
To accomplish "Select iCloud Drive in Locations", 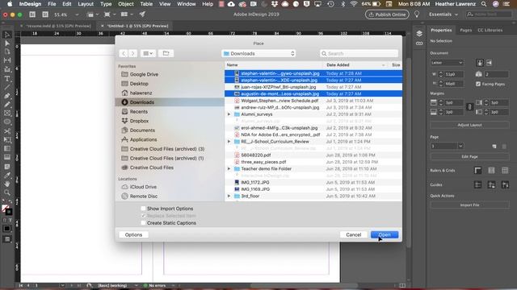I will point(143,187).
